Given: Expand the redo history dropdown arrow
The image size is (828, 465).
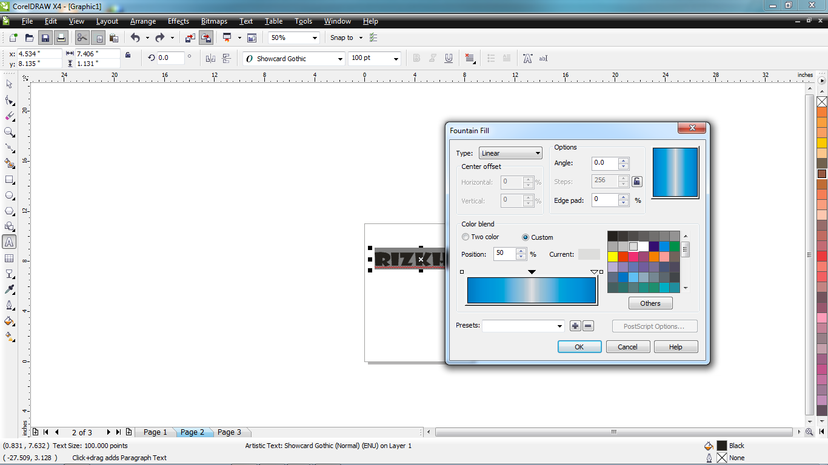Looking at the screenshot, I should coord(172,38).
